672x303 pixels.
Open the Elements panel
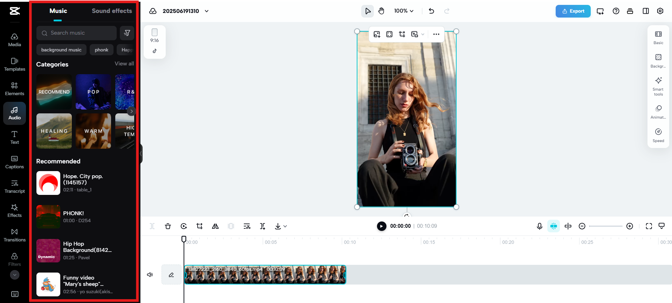pos(14,89)
